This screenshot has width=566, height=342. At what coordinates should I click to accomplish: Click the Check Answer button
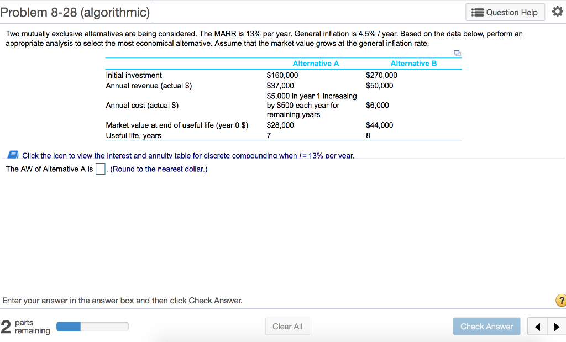(x=486, y=326)
